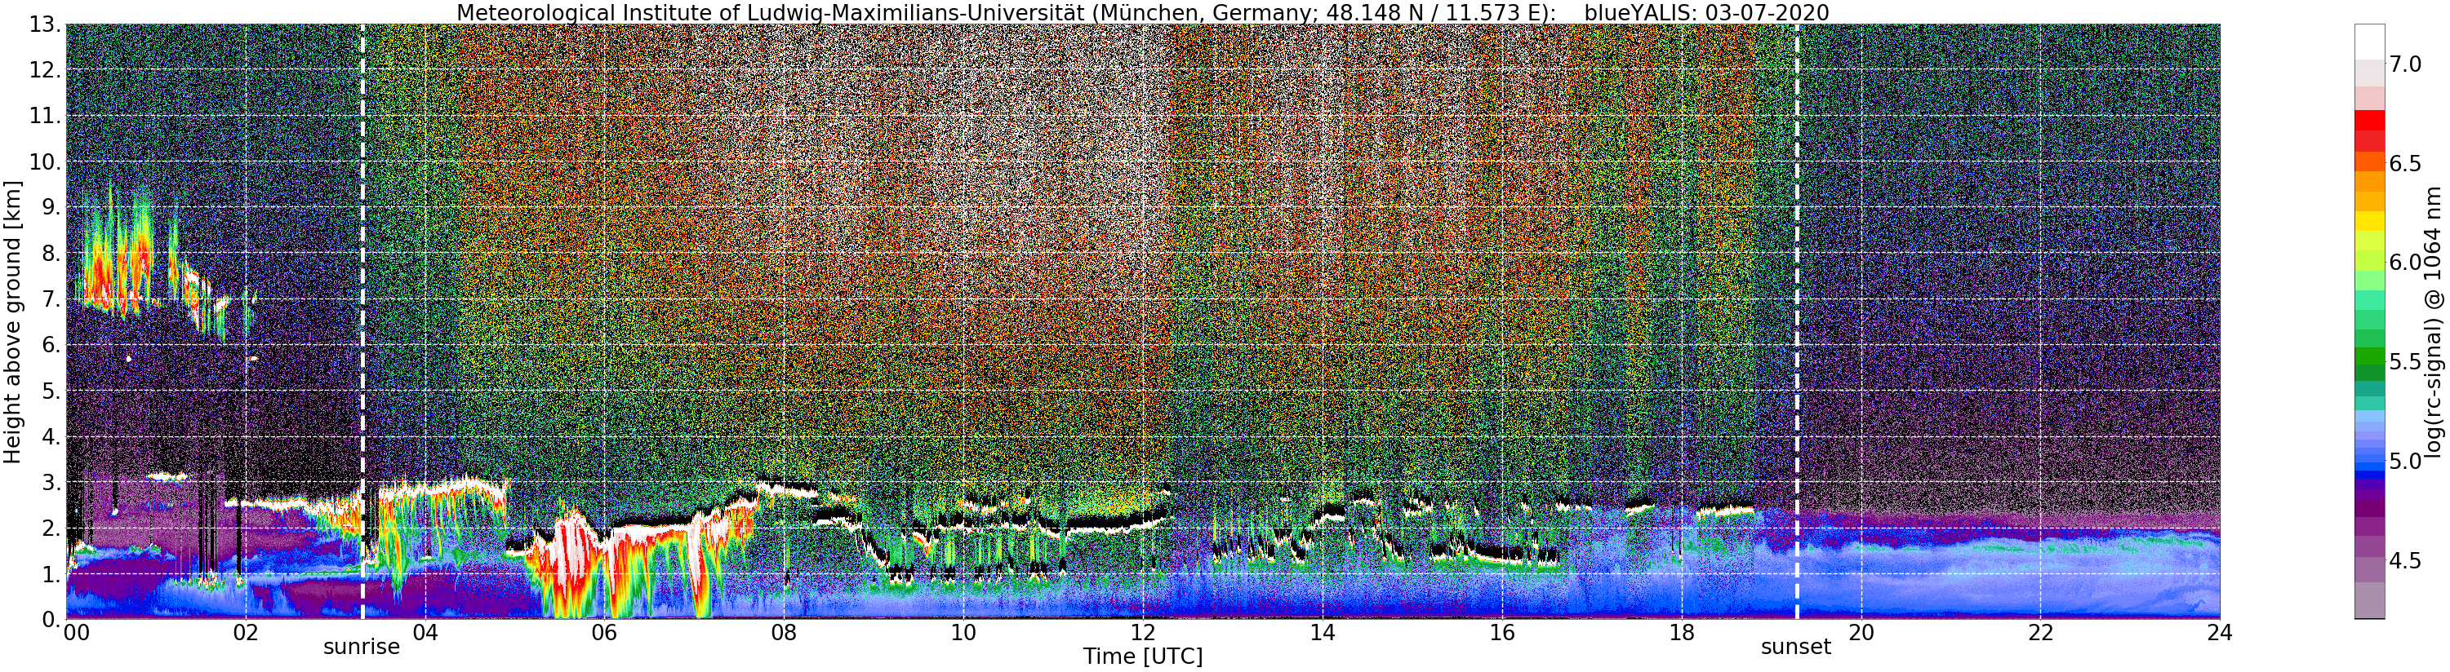Click the 7 height axis tick label
Viewport: 2450px width, 672px height.
[x=51, y=299]
